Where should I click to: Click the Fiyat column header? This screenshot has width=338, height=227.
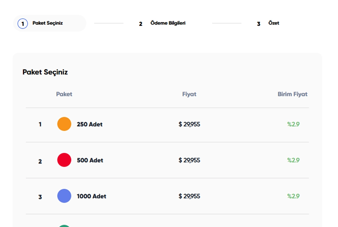189,94
